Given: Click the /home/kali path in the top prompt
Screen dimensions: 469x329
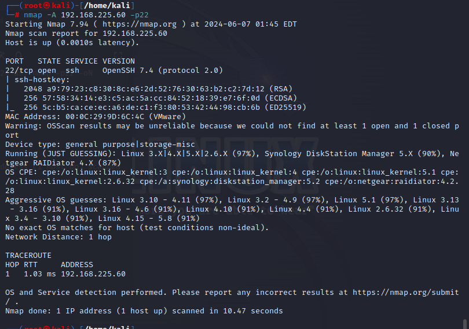Looking at the screenshot, I should [107, 6].
